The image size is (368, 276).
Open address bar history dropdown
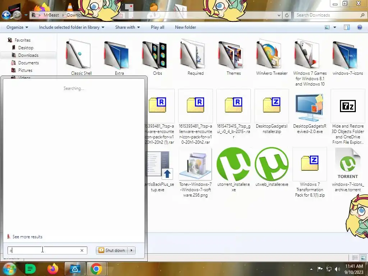pyautogui.click(x=279, y=15)
